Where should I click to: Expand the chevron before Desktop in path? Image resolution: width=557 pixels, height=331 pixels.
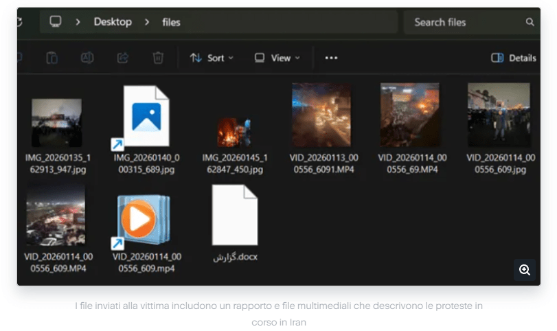tap(78, 22)
